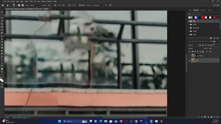Viewport: 221px width, 124px height.
Task: Toggle lock transparent pixels
Action: (x=193, y=52)
